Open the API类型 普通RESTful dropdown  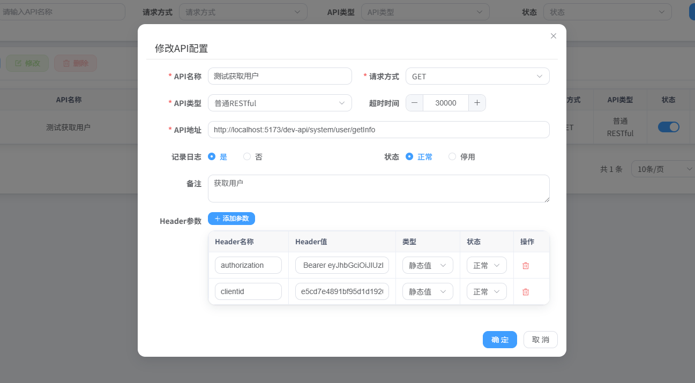point(280,102)
